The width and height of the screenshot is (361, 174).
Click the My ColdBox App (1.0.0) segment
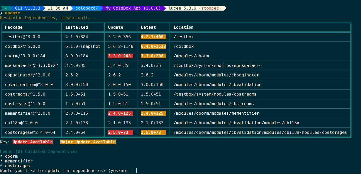133,8
